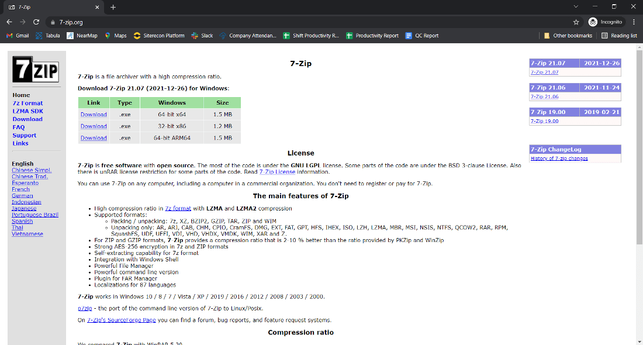Navigate back with the back arrow

(10, 20)
